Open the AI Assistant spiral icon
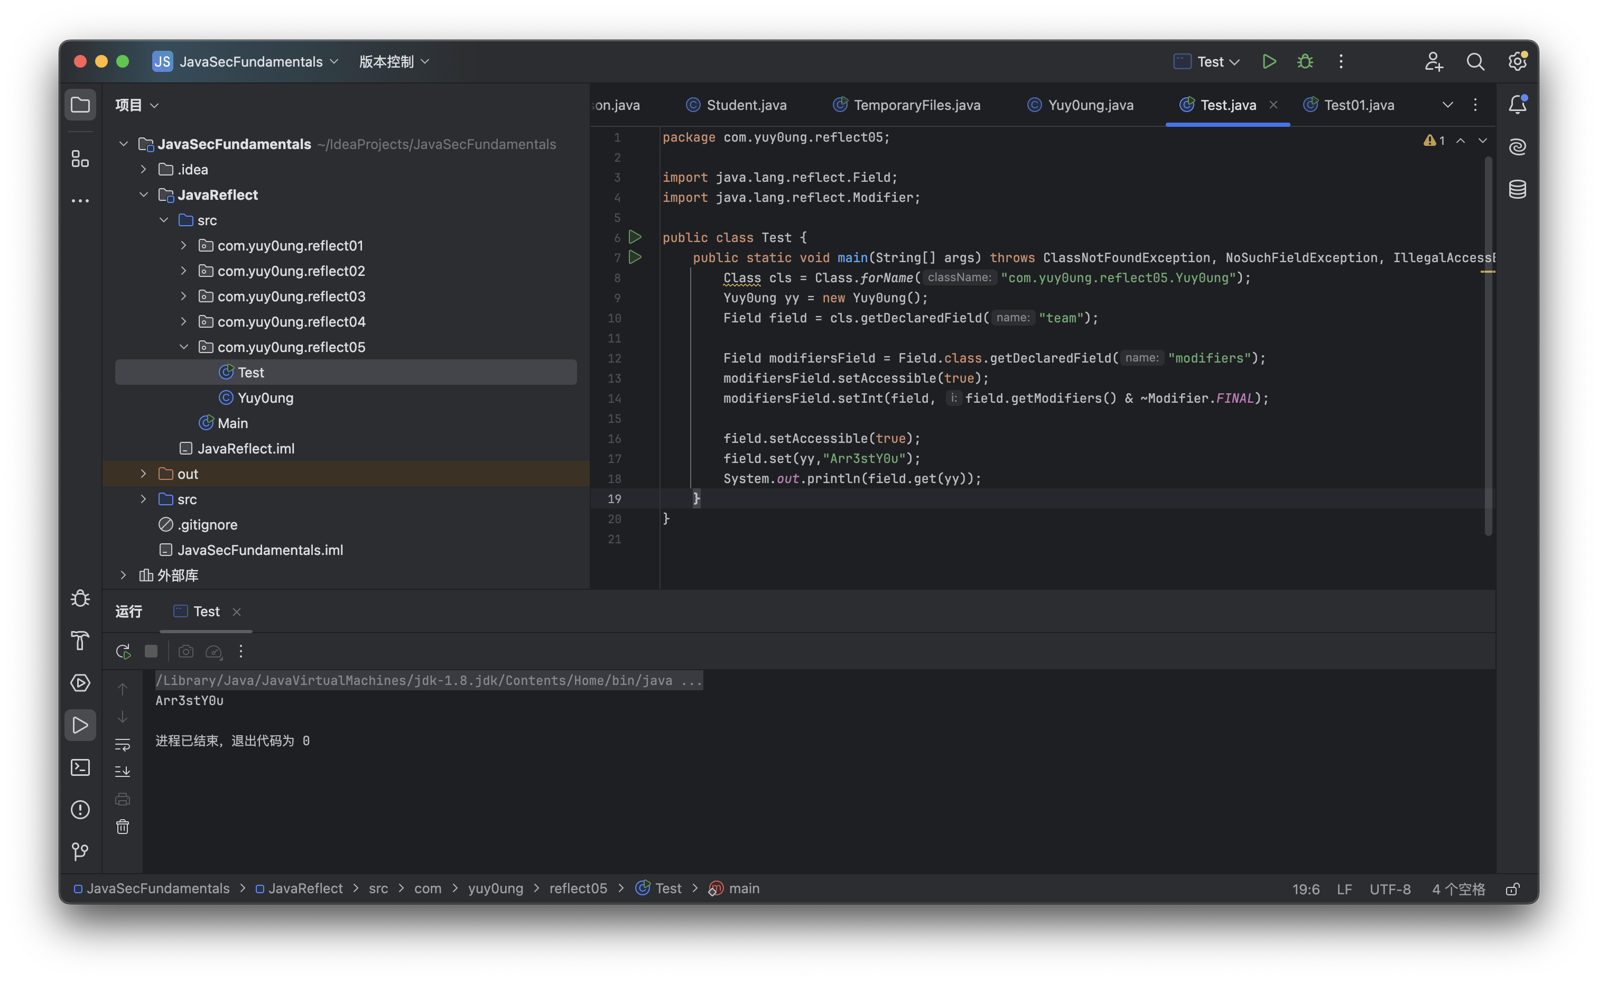Image resolution: width=1598 pixels, height=982 pixels. 1518,147
